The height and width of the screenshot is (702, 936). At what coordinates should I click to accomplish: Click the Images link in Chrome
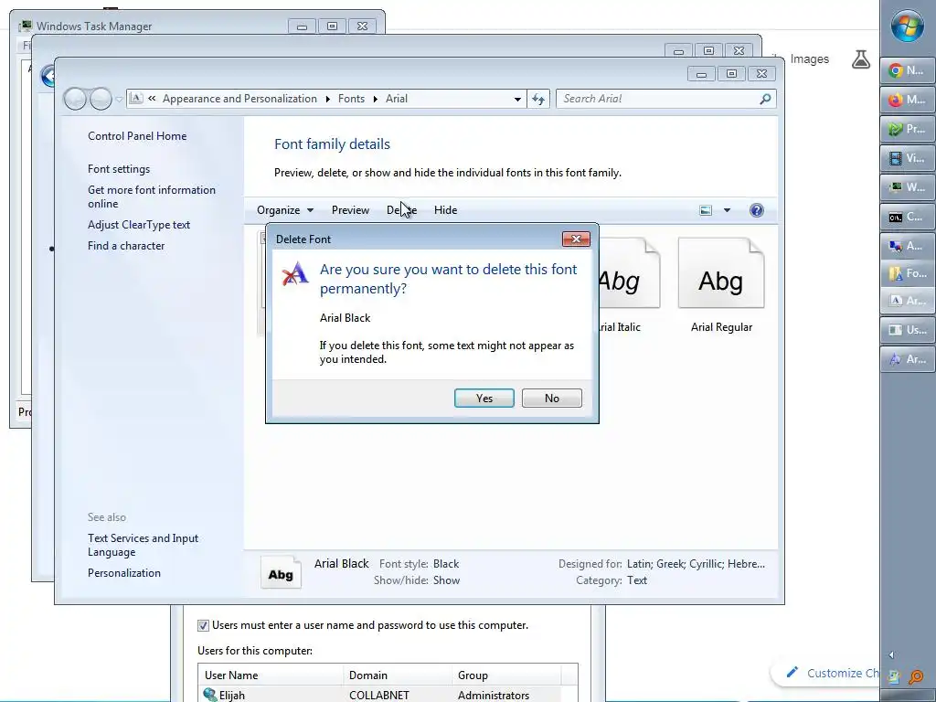[810, 59]
